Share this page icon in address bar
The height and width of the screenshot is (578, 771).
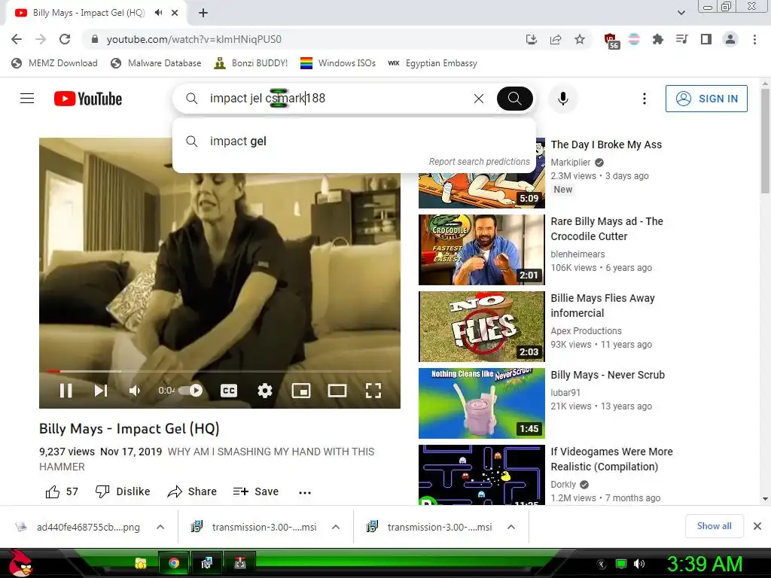click(556, 39)
